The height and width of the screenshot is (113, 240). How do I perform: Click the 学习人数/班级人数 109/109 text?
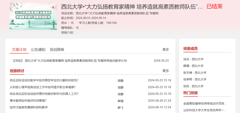point(98,23)
